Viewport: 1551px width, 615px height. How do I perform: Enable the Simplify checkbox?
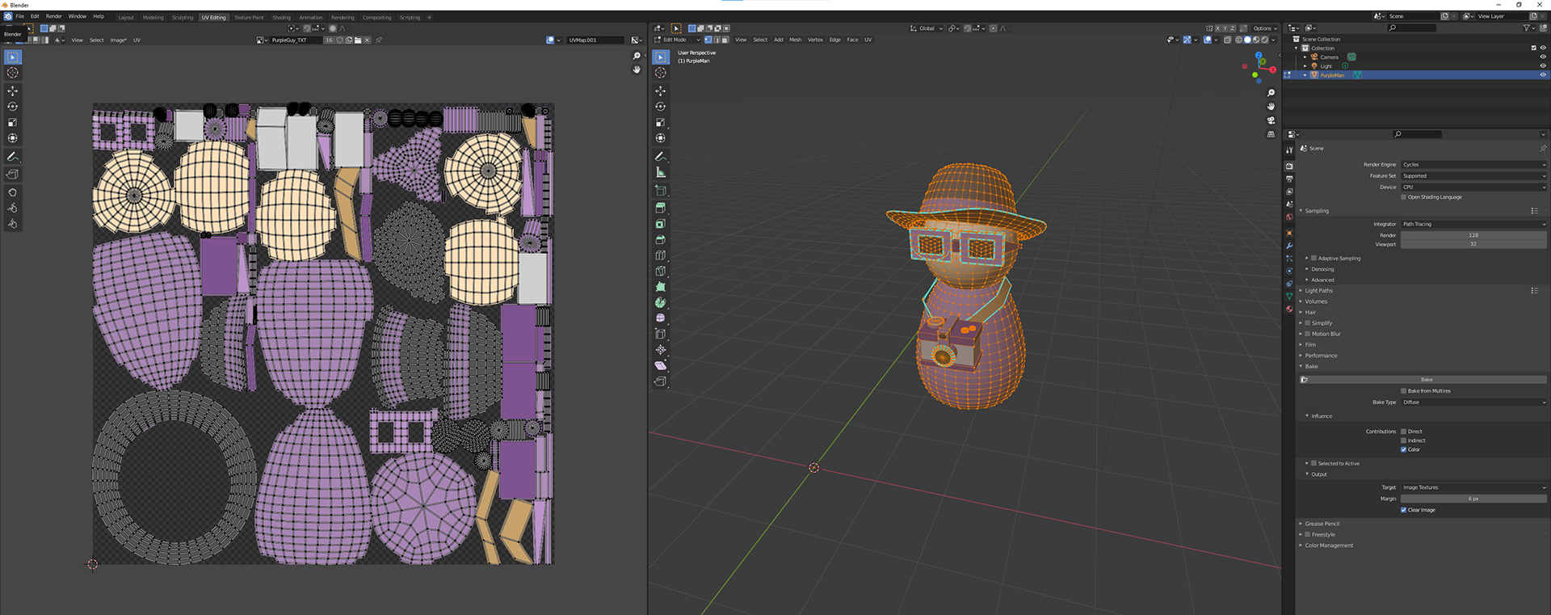(x=1308, y=323)
